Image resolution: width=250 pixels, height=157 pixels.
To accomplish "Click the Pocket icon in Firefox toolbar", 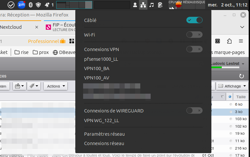I will tap(218, 41).
